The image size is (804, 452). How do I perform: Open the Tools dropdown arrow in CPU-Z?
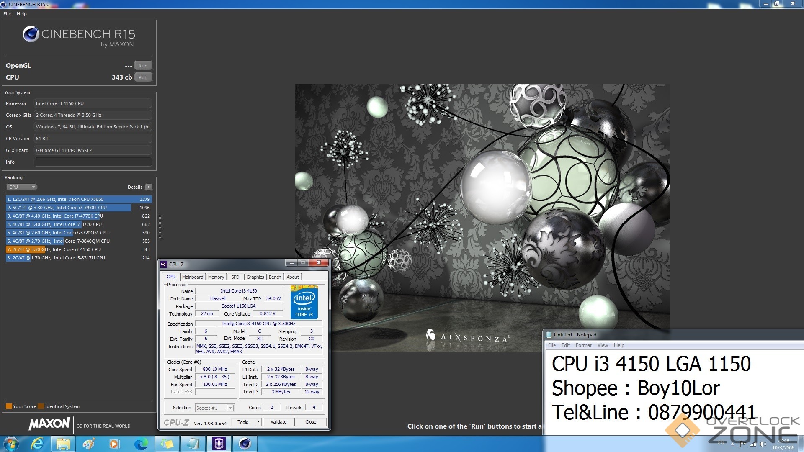258,422
